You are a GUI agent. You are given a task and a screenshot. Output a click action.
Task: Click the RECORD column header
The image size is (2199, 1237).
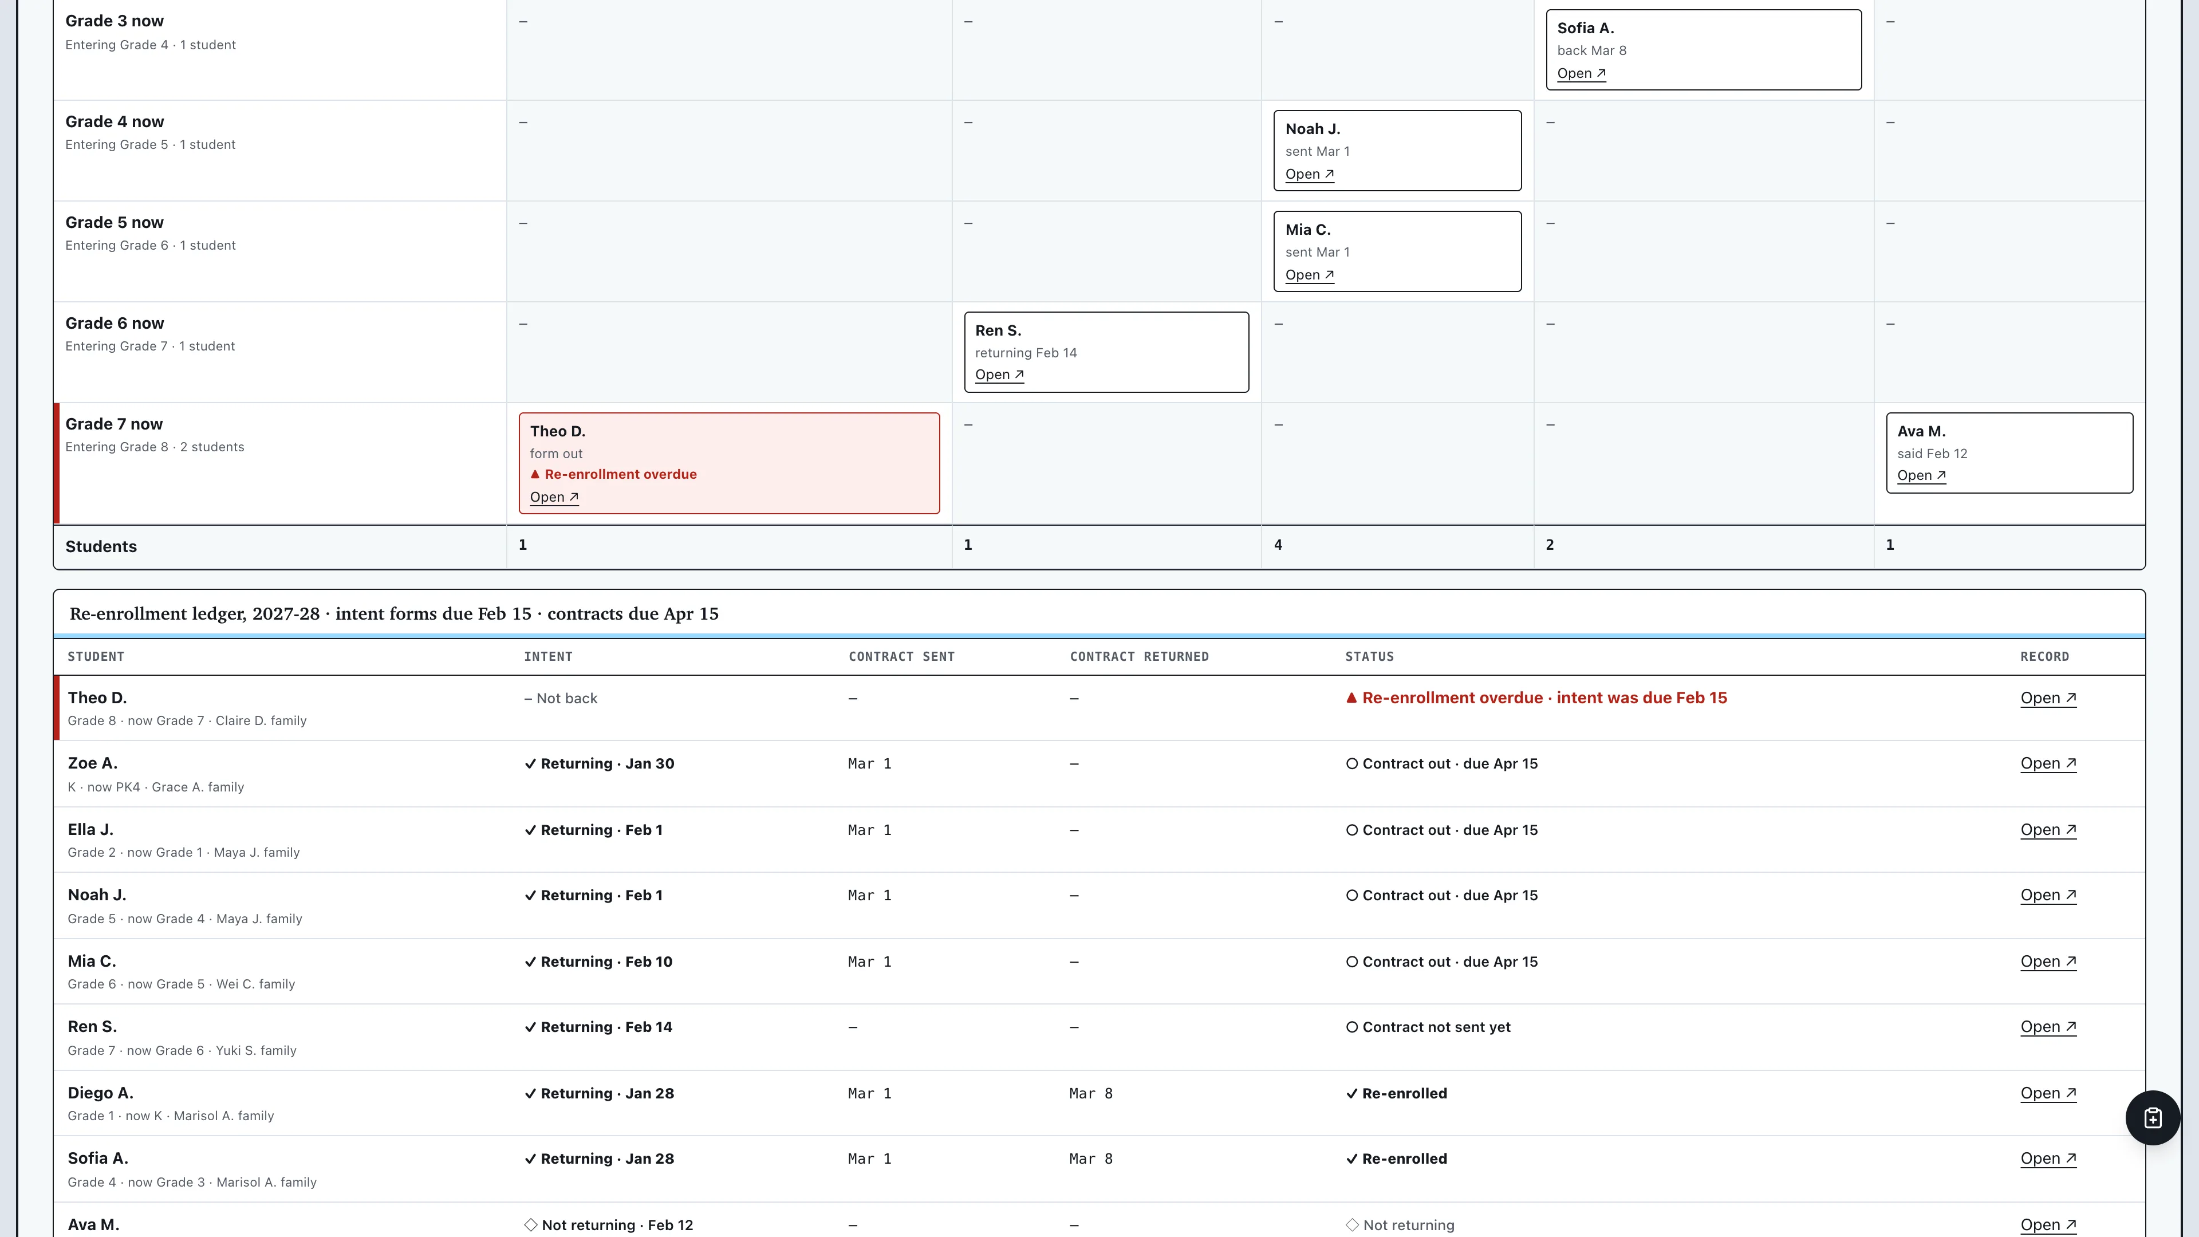tap(2044, 656)
